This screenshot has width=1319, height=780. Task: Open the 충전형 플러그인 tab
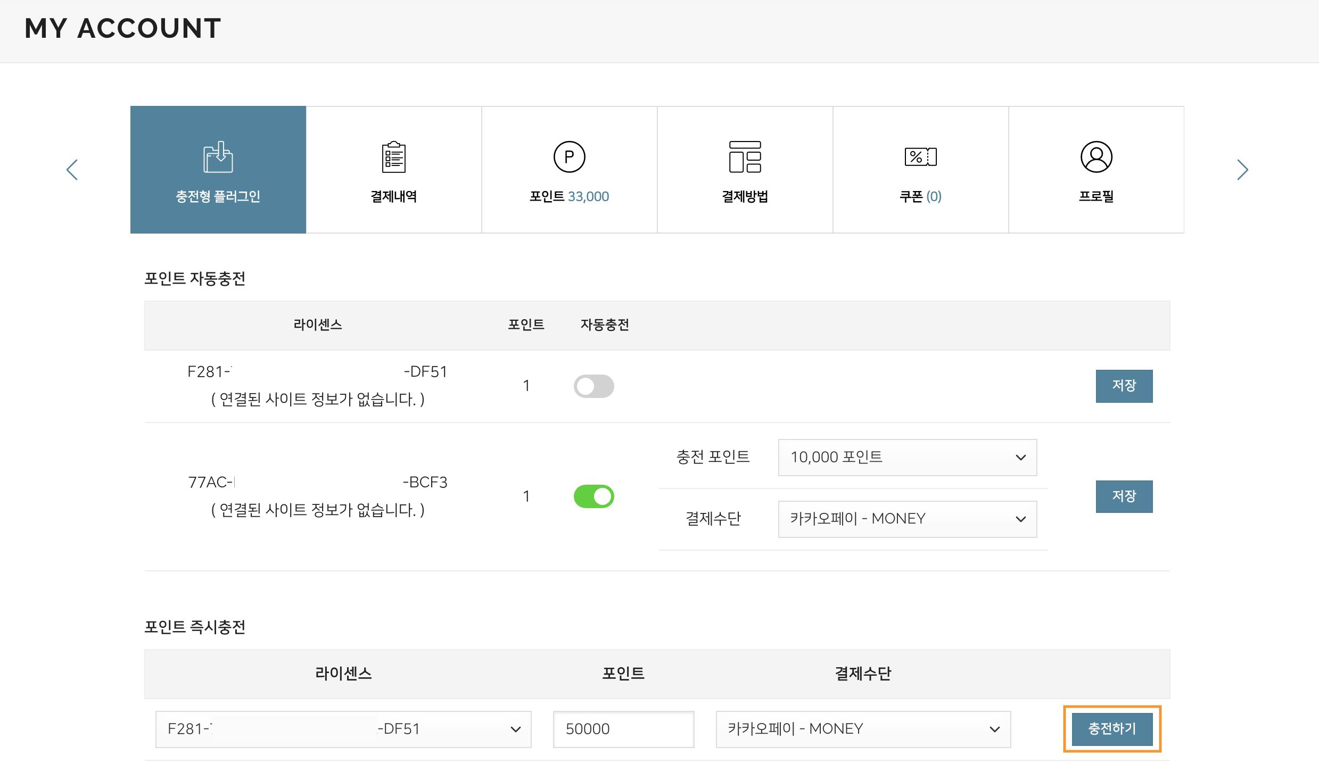point(218,170)
